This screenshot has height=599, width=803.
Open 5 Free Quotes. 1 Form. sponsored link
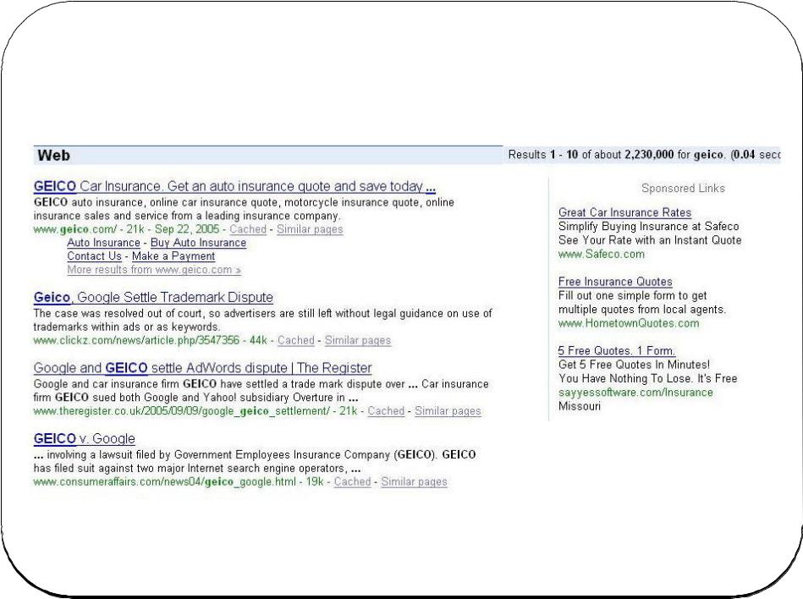tap(617, 351)
